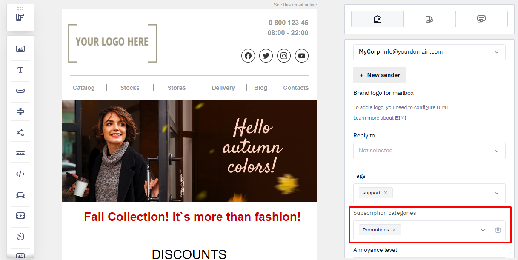Click the Instagram icon in email header
Viewport: 518px width, 260px height.
pyautogui.click(x=284, y=56)
